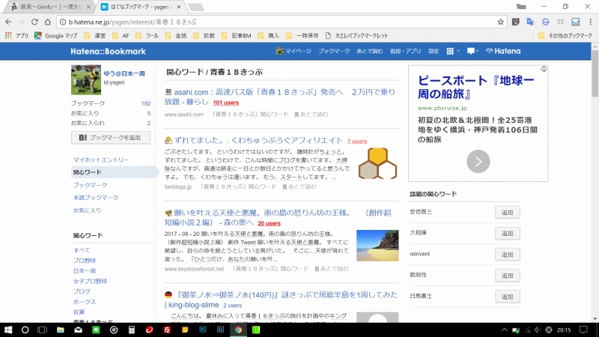This screenshot has width=599, height=337.
Task: Open the FileZilla icon in the taskbar
Action: coord(167,330)
